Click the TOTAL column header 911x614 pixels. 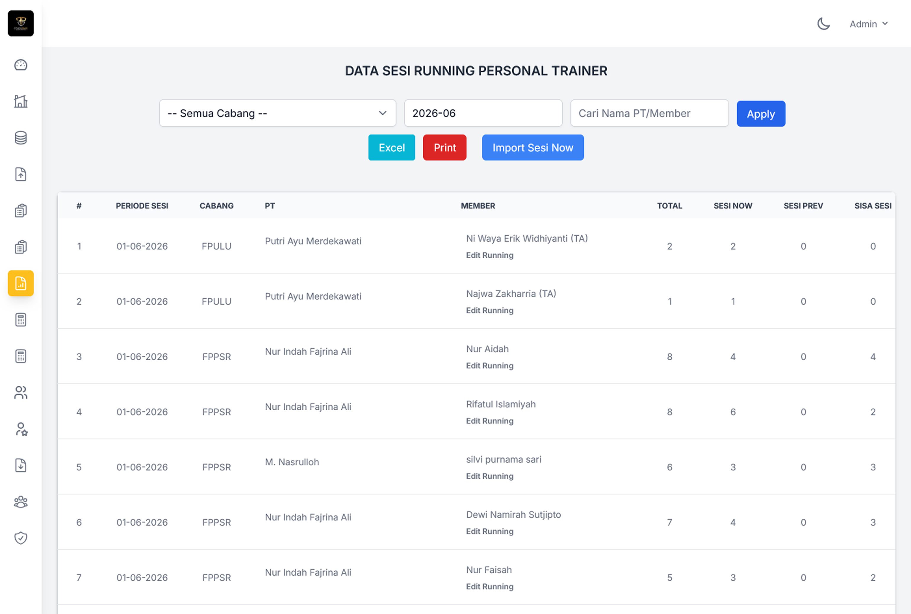pyautogui.click(x=669, y=206)
